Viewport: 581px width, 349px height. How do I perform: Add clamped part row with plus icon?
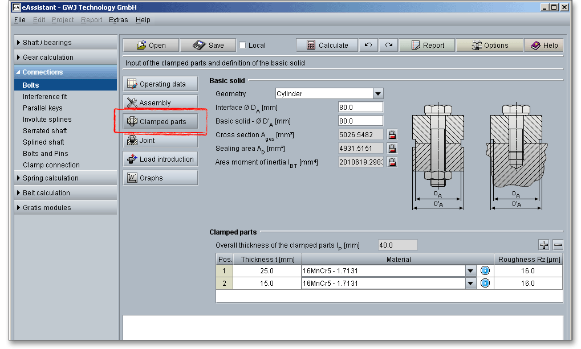pyautogui.click(x=544, y=245)
